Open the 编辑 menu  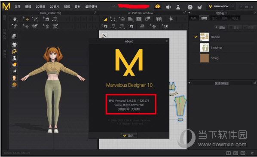[x=28, y=6]
